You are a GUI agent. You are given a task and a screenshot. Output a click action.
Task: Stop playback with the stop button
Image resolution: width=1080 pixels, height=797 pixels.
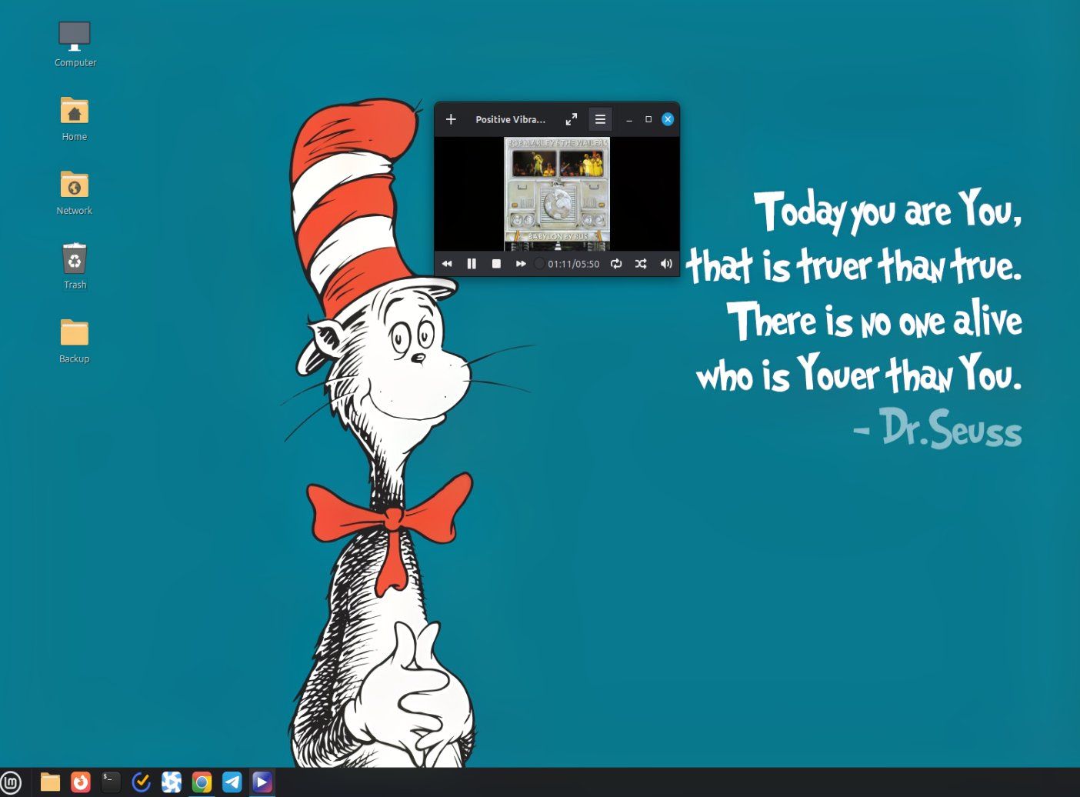click(496, 264)
